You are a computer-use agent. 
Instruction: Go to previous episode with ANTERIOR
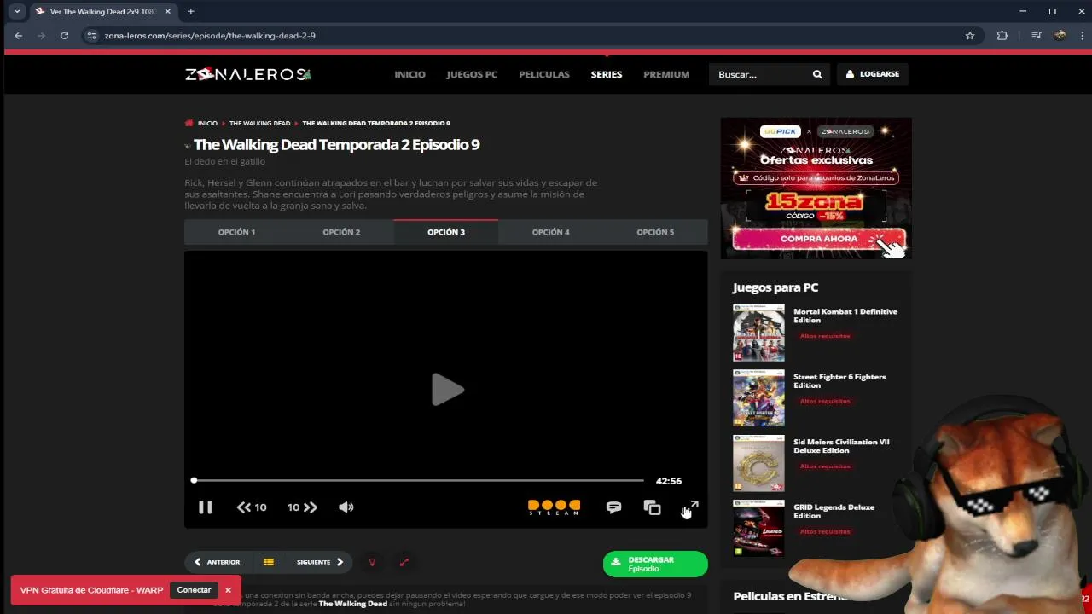pos(217,562)
